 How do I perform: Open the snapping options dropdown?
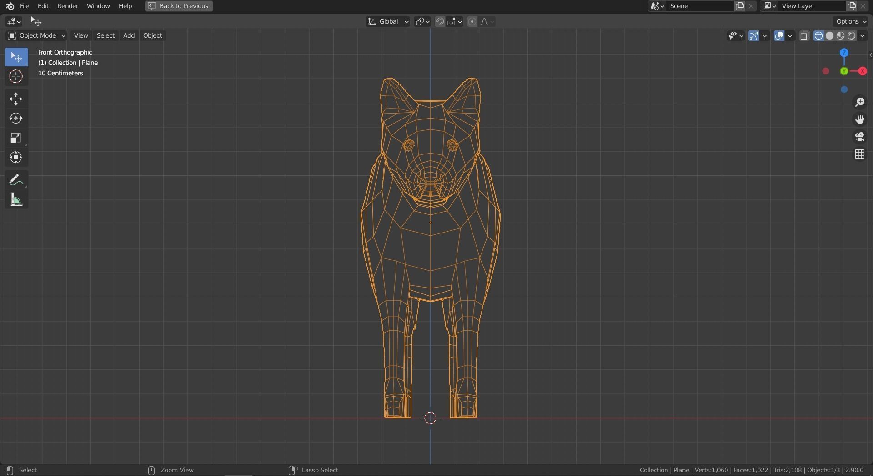coord(454,21)
